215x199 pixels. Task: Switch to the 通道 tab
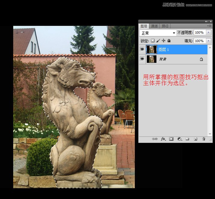click(154, 26)
